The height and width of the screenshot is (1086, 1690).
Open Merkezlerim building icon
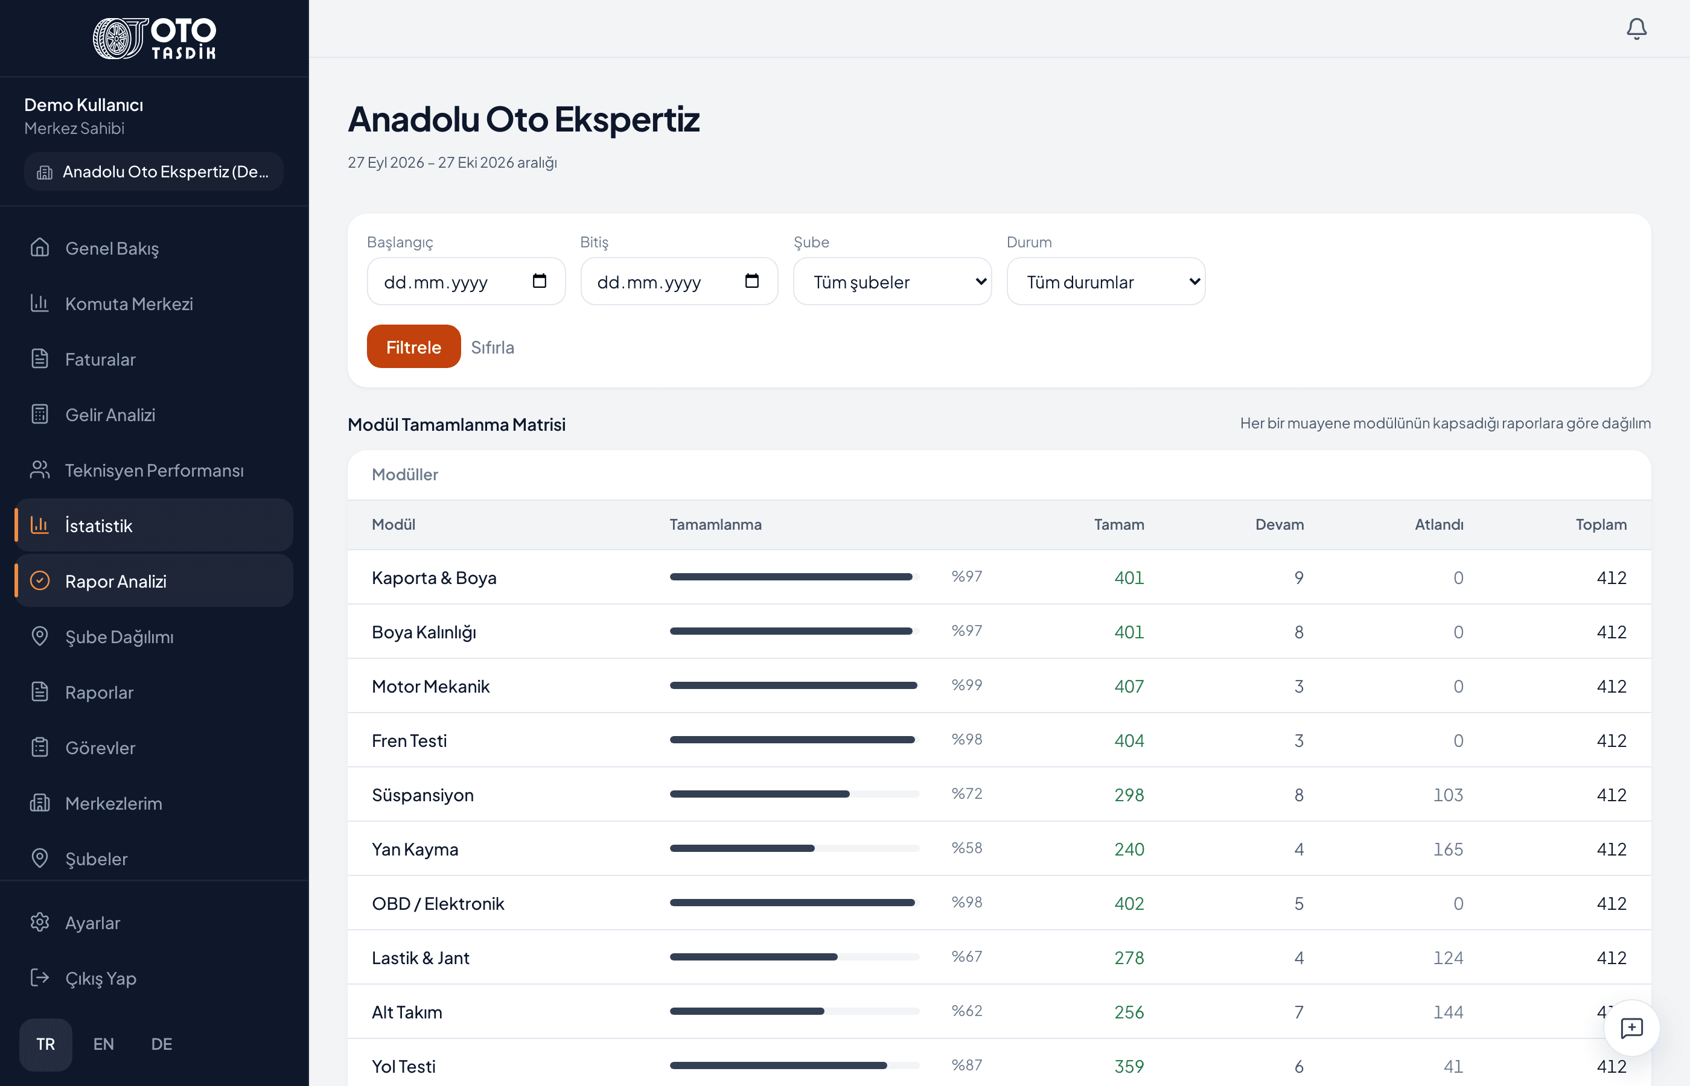point(40,803)
